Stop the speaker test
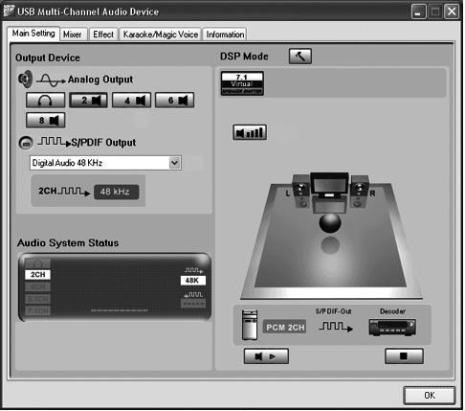 tap(404, 356)
